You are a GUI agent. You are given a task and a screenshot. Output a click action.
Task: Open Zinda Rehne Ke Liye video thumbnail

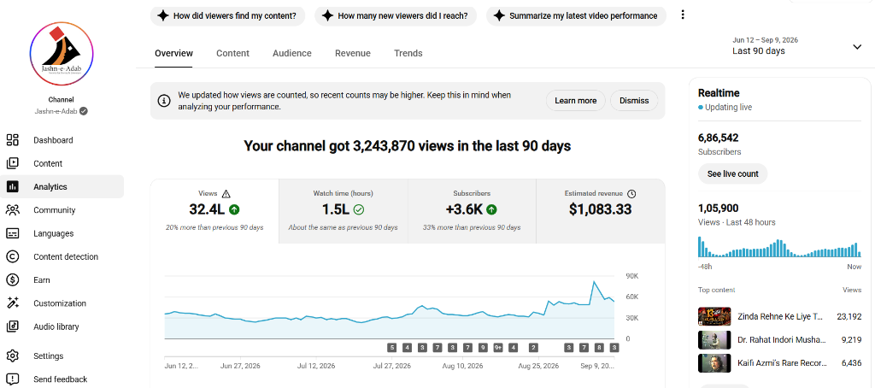(x=714, y=316)
